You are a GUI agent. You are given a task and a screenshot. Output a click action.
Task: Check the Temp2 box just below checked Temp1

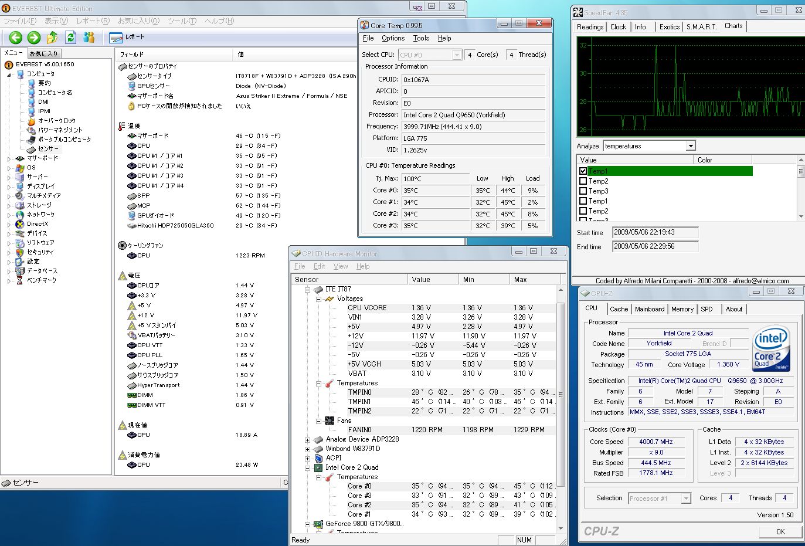[583, 181]
